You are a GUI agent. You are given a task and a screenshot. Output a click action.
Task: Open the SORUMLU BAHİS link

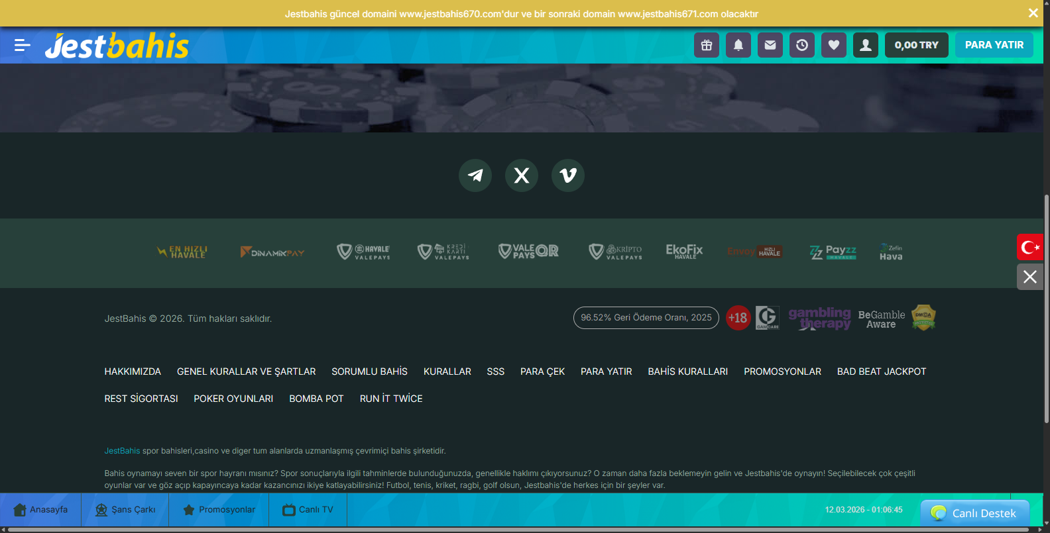pyautogui.click(x=370, y=371)
